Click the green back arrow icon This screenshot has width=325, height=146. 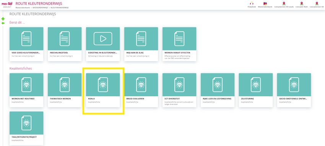point(3,23)
